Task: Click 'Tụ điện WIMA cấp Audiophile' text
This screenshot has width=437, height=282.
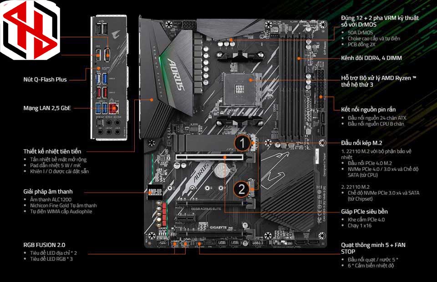Action: [61, 211]
